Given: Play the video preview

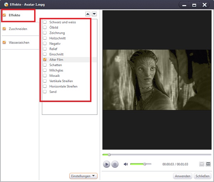Looking at the screenshot, I should [x=106, y=164].
